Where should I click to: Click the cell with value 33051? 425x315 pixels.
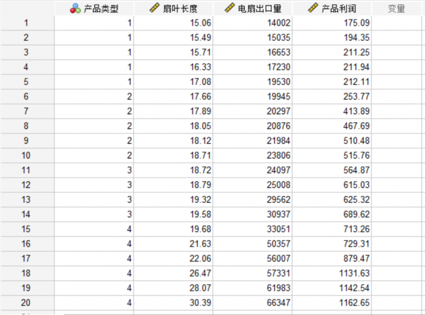pos(253,229)
